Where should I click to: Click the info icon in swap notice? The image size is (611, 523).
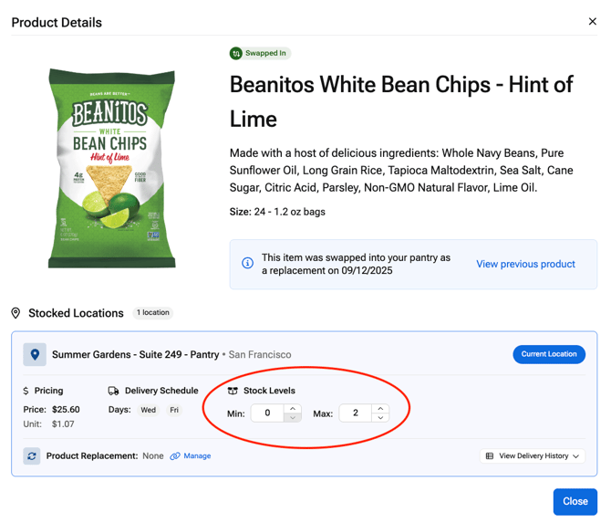(247, 264)
